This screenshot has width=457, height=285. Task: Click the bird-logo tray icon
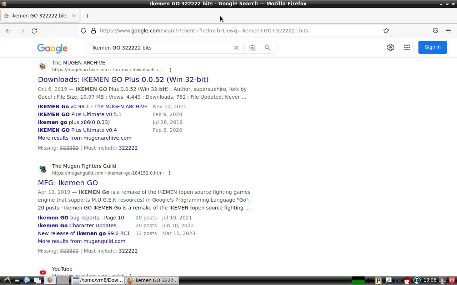click(x=417, y=280)
